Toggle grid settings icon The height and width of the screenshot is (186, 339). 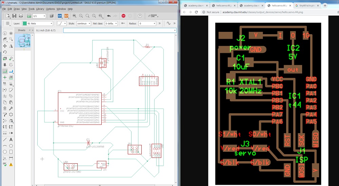coord(8,23)
